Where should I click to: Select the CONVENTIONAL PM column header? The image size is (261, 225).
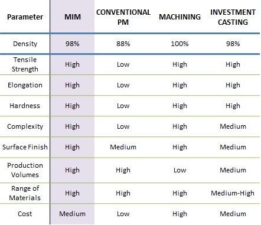(123, 17)
